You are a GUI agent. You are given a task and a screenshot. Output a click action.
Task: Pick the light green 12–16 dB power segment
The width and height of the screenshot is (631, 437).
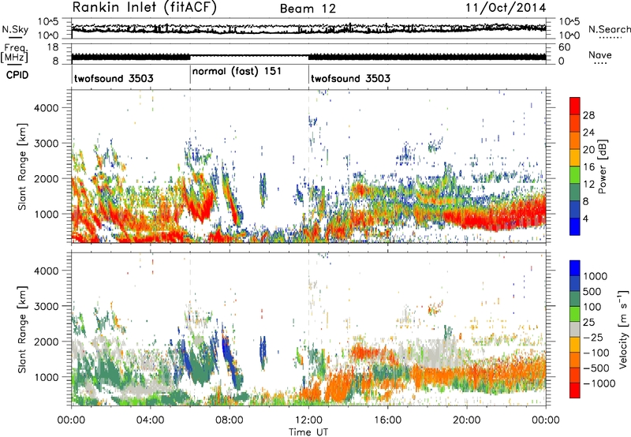click(575, 175)
